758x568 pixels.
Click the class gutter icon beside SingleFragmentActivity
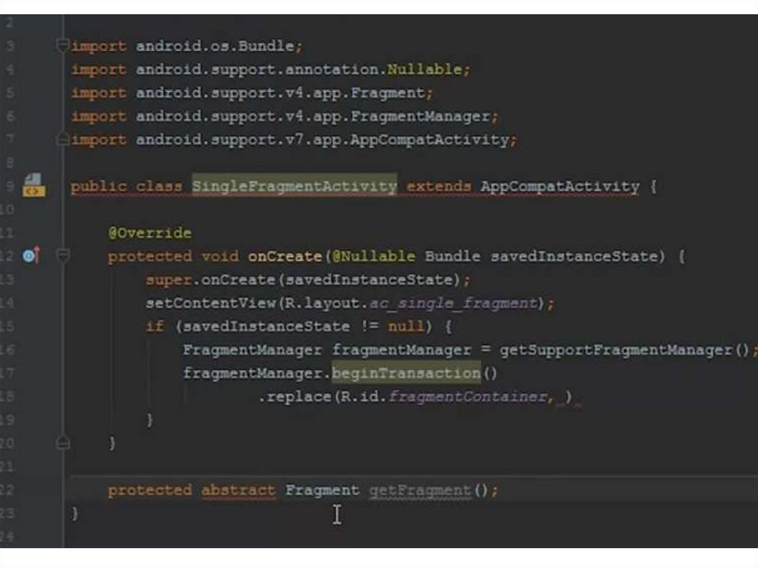tap(34, 185)
